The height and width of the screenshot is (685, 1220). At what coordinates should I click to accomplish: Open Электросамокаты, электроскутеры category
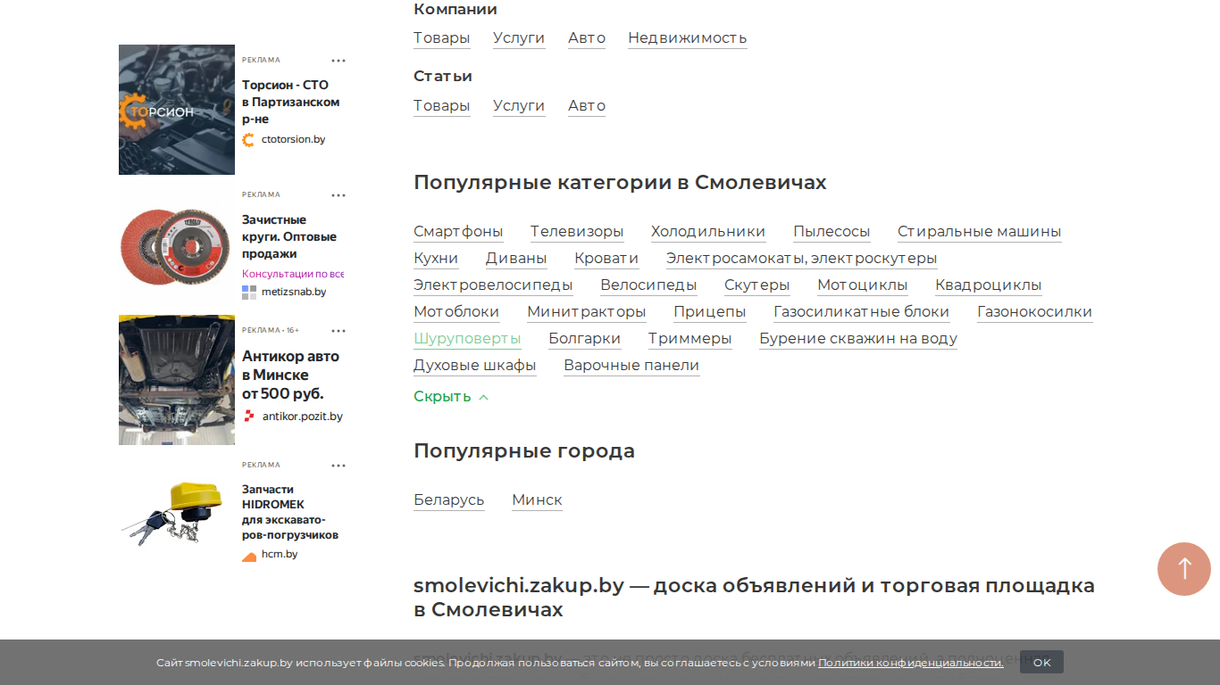point(802,259)
